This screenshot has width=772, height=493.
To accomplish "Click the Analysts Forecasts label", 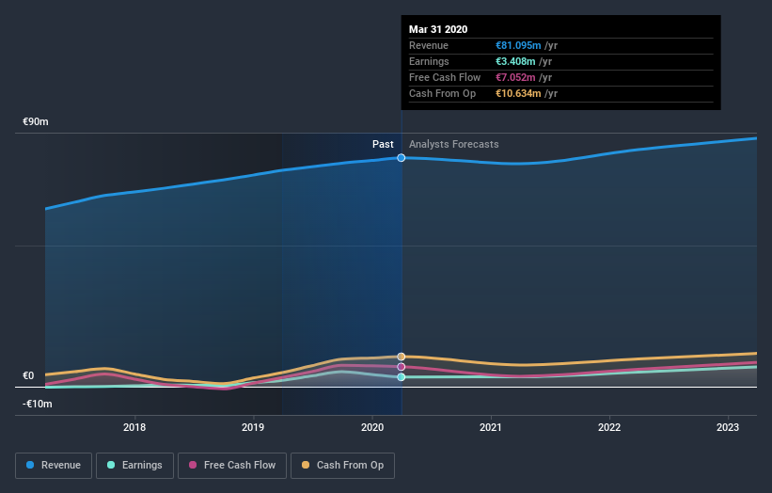I will point(453,144).
